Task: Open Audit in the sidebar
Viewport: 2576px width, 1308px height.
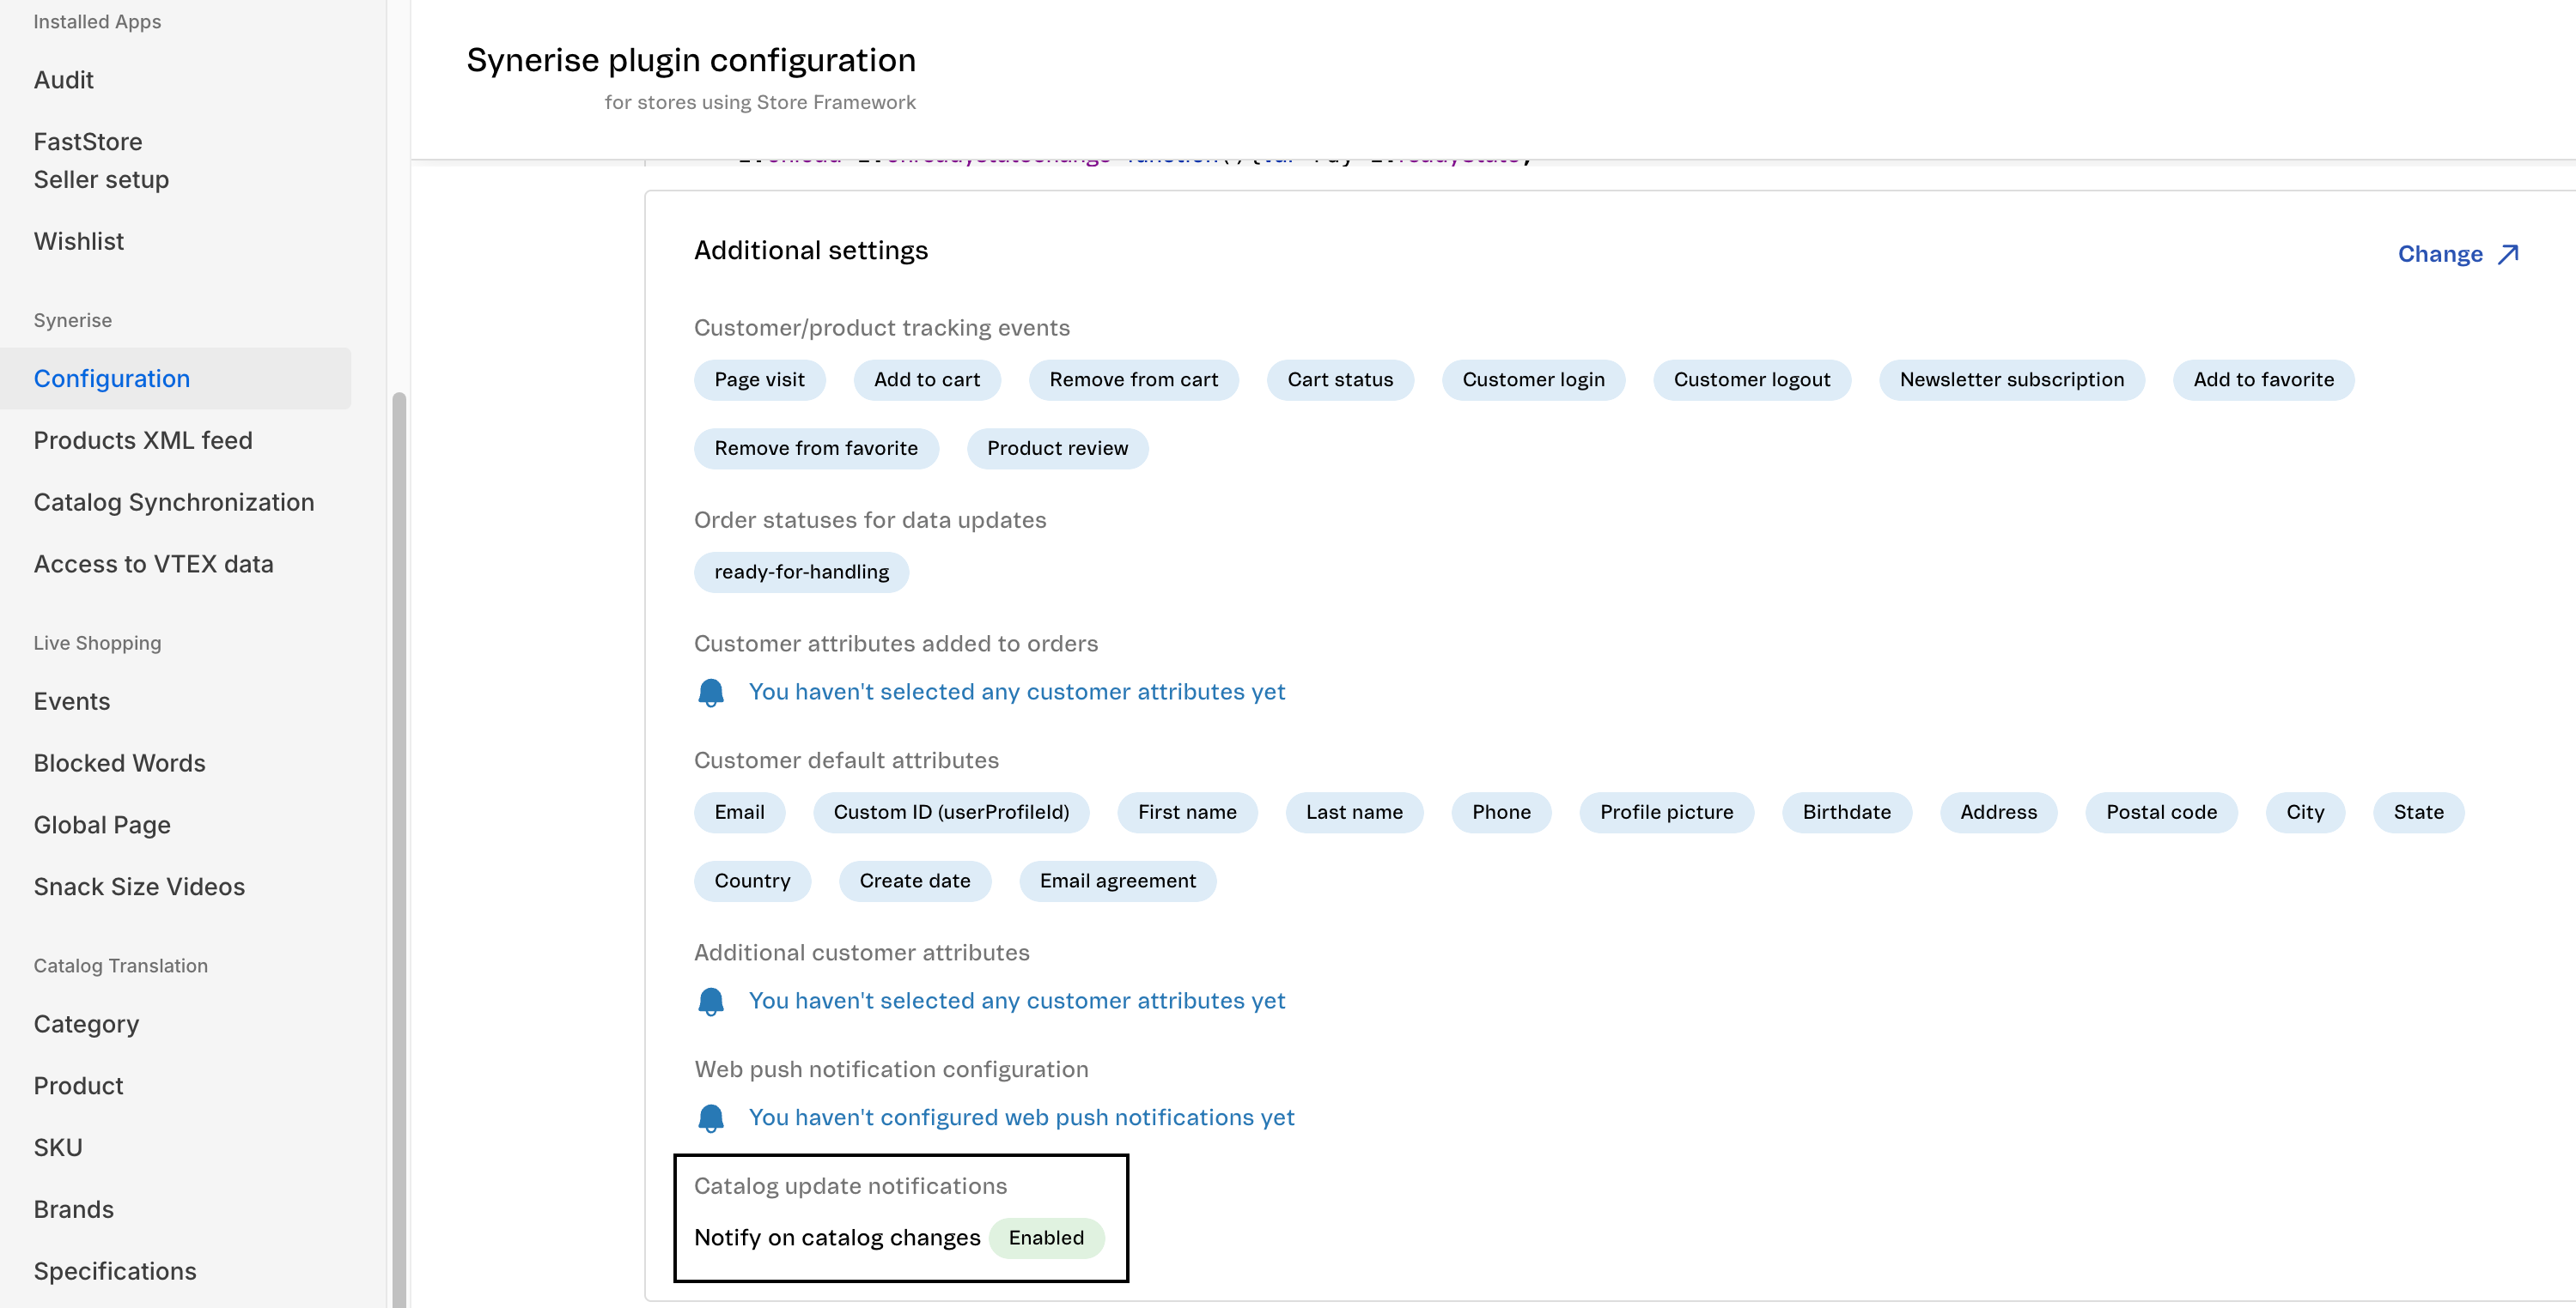Action: pyautogui.click(x=64, y=80)
